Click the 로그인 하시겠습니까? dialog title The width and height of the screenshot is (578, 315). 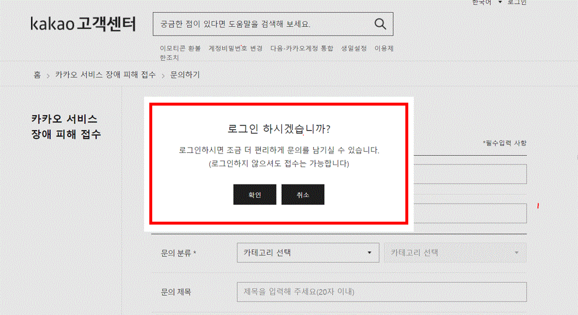pyautogui.click(x=279, y=129)
